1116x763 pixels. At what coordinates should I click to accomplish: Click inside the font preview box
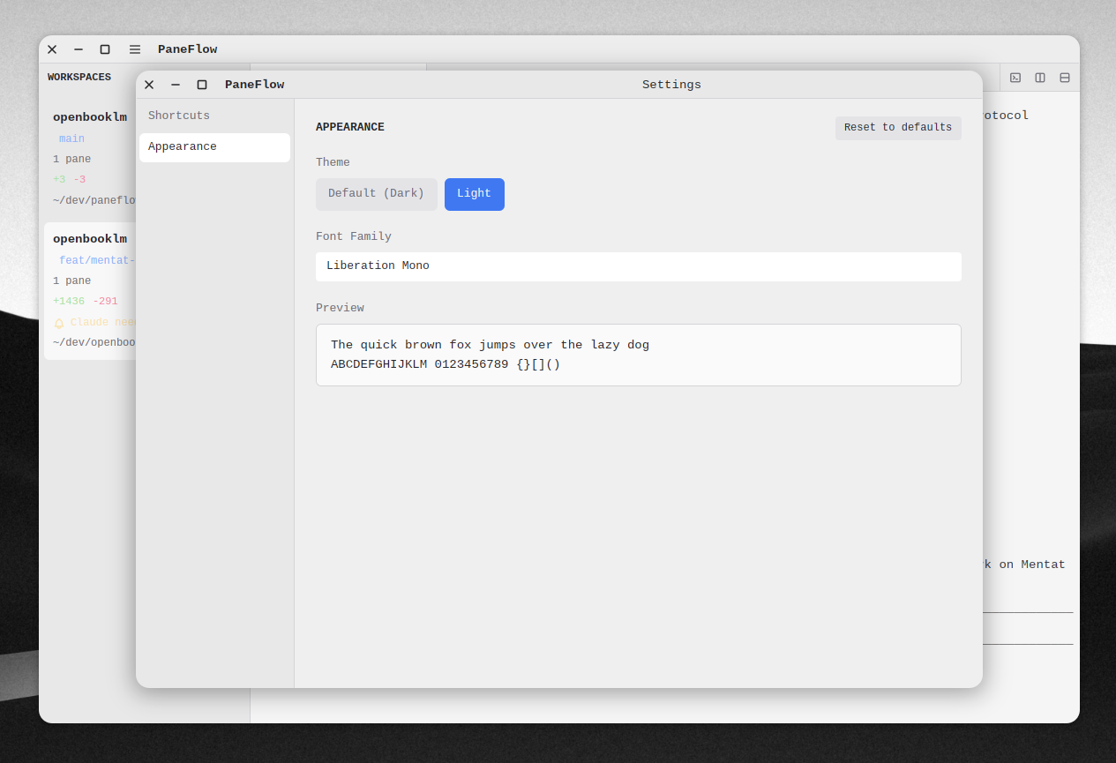tap(638, 355)
